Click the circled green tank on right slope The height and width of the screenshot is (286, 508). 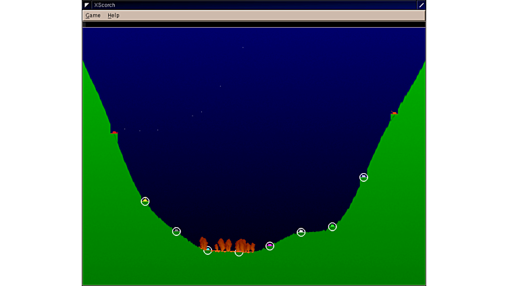point(332,227)
